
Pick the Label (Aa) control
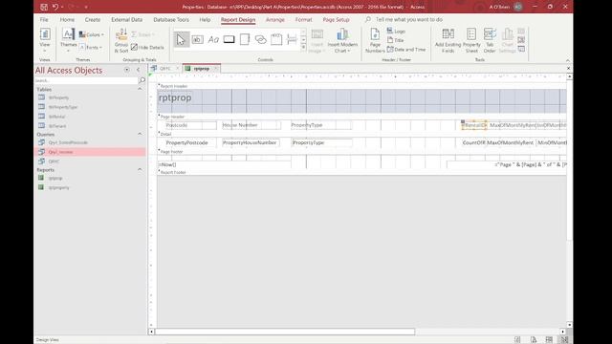click(213, 39)
